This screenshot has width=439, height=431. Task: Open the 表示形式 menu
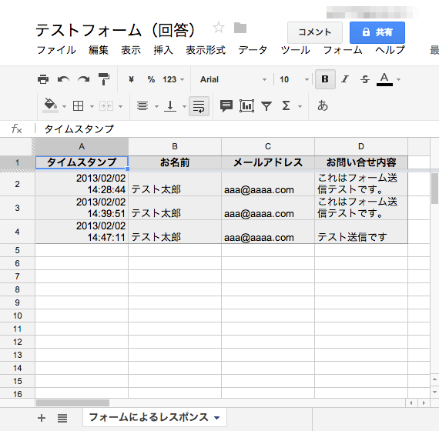(x=206, y=50)
